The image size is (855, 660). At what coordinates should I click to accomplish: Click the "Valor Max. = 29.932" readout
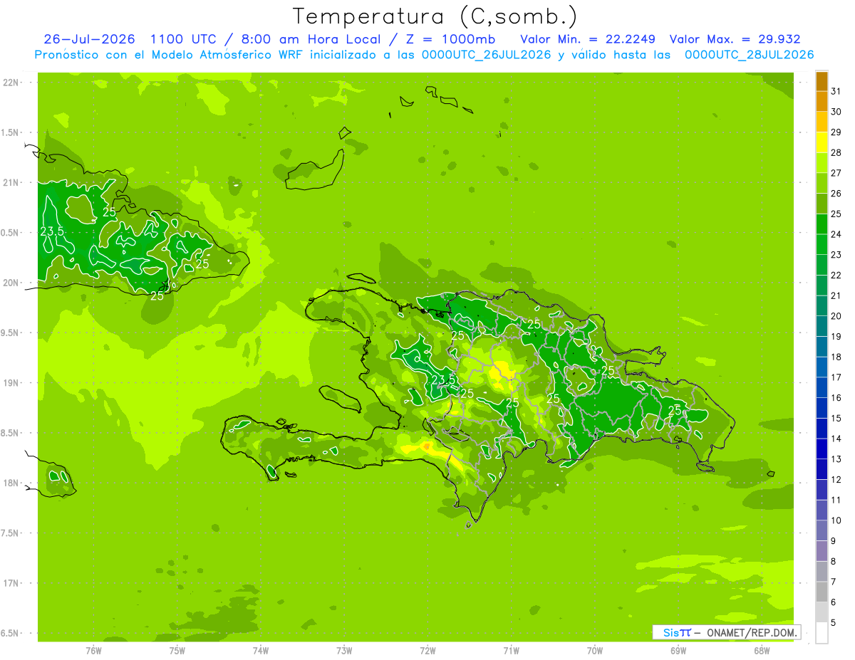[735, 39]
